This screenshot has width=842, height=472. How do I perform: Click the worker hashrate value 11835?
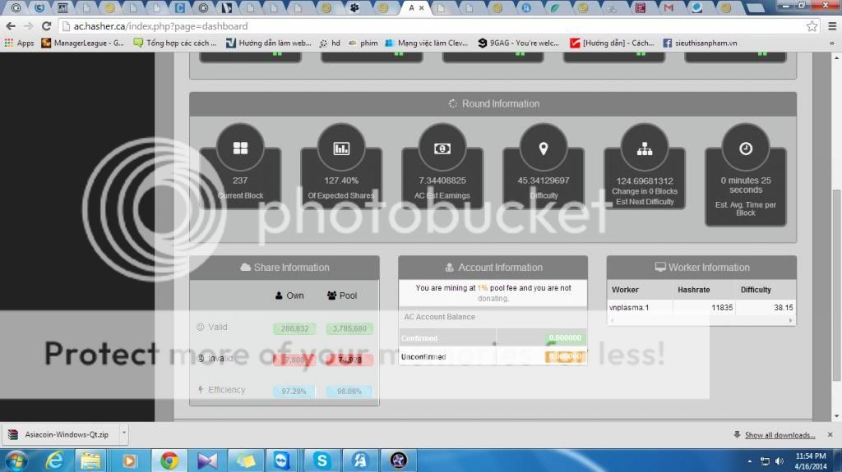(722, 307)
